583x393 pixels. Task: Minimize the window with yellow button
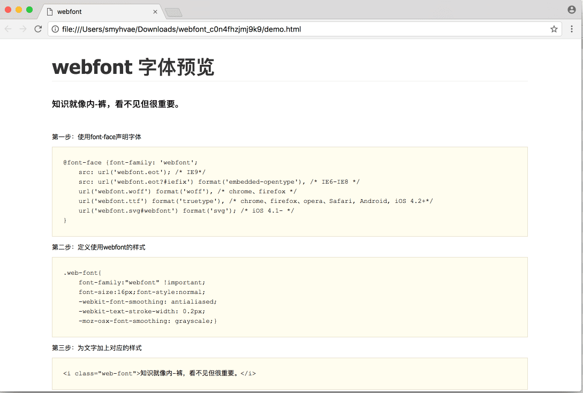point(19,10)
